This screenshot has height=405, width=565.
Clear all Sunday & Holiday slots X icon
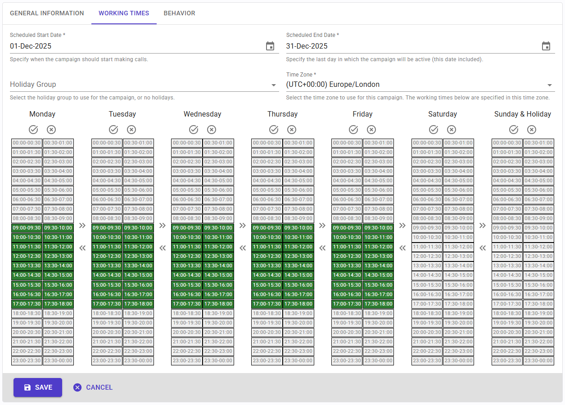532,130
